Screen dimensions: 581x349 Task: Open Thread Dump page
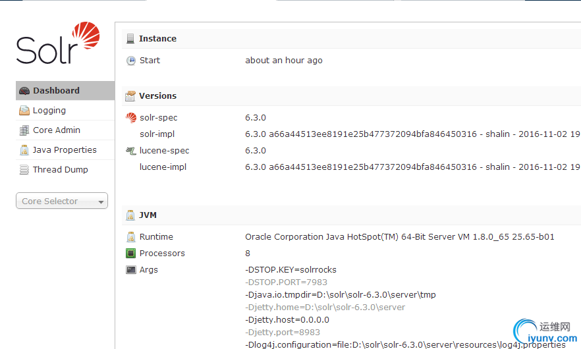coord(65,169)
